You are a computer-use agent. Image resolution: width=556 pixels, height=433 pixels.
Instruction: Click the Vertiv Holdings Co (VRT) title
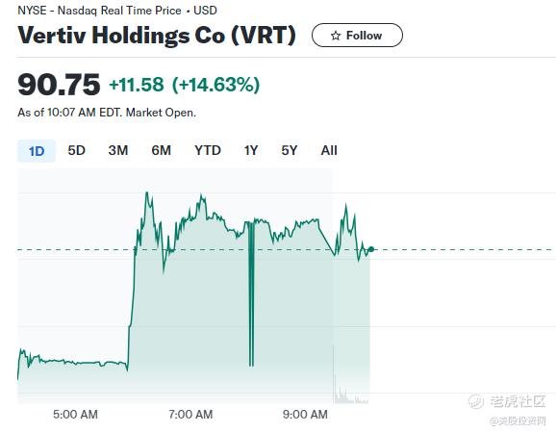pyautogui.click(x=157, y=36)
